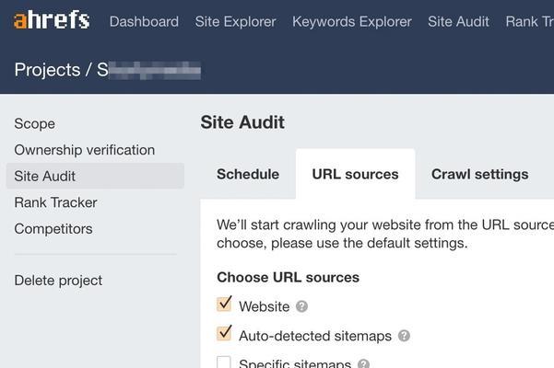Click the ahrefs logo
The height and width of the screenshot is (368, 554).
pyautogui.click(x=52, y=19)
